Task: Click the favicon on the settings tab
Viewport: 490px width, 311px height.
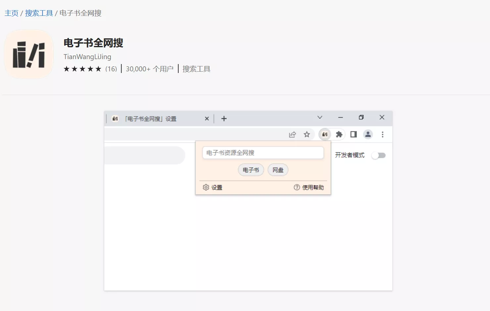Action: pyautogui.click(x=115, y=119)
